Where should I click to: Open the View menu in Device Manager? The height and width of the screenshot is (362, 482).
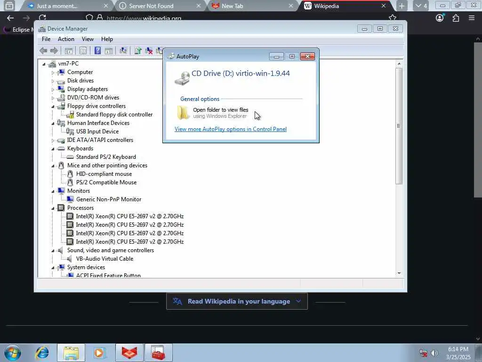[88, 39]
